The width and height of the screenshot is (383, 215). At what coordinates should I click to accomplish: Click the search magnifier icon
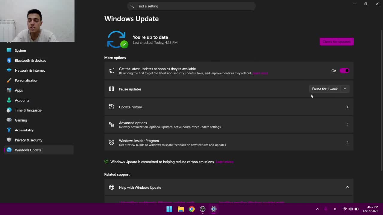pyautogui.click(x=132, y=6)
